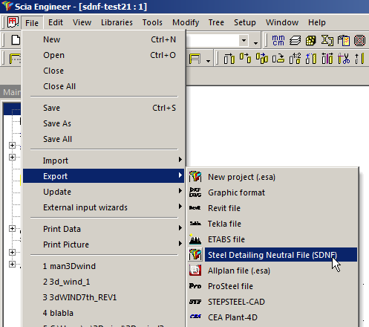
Task: Open the Print Data submenu
Action: click(x=103, y=229)
